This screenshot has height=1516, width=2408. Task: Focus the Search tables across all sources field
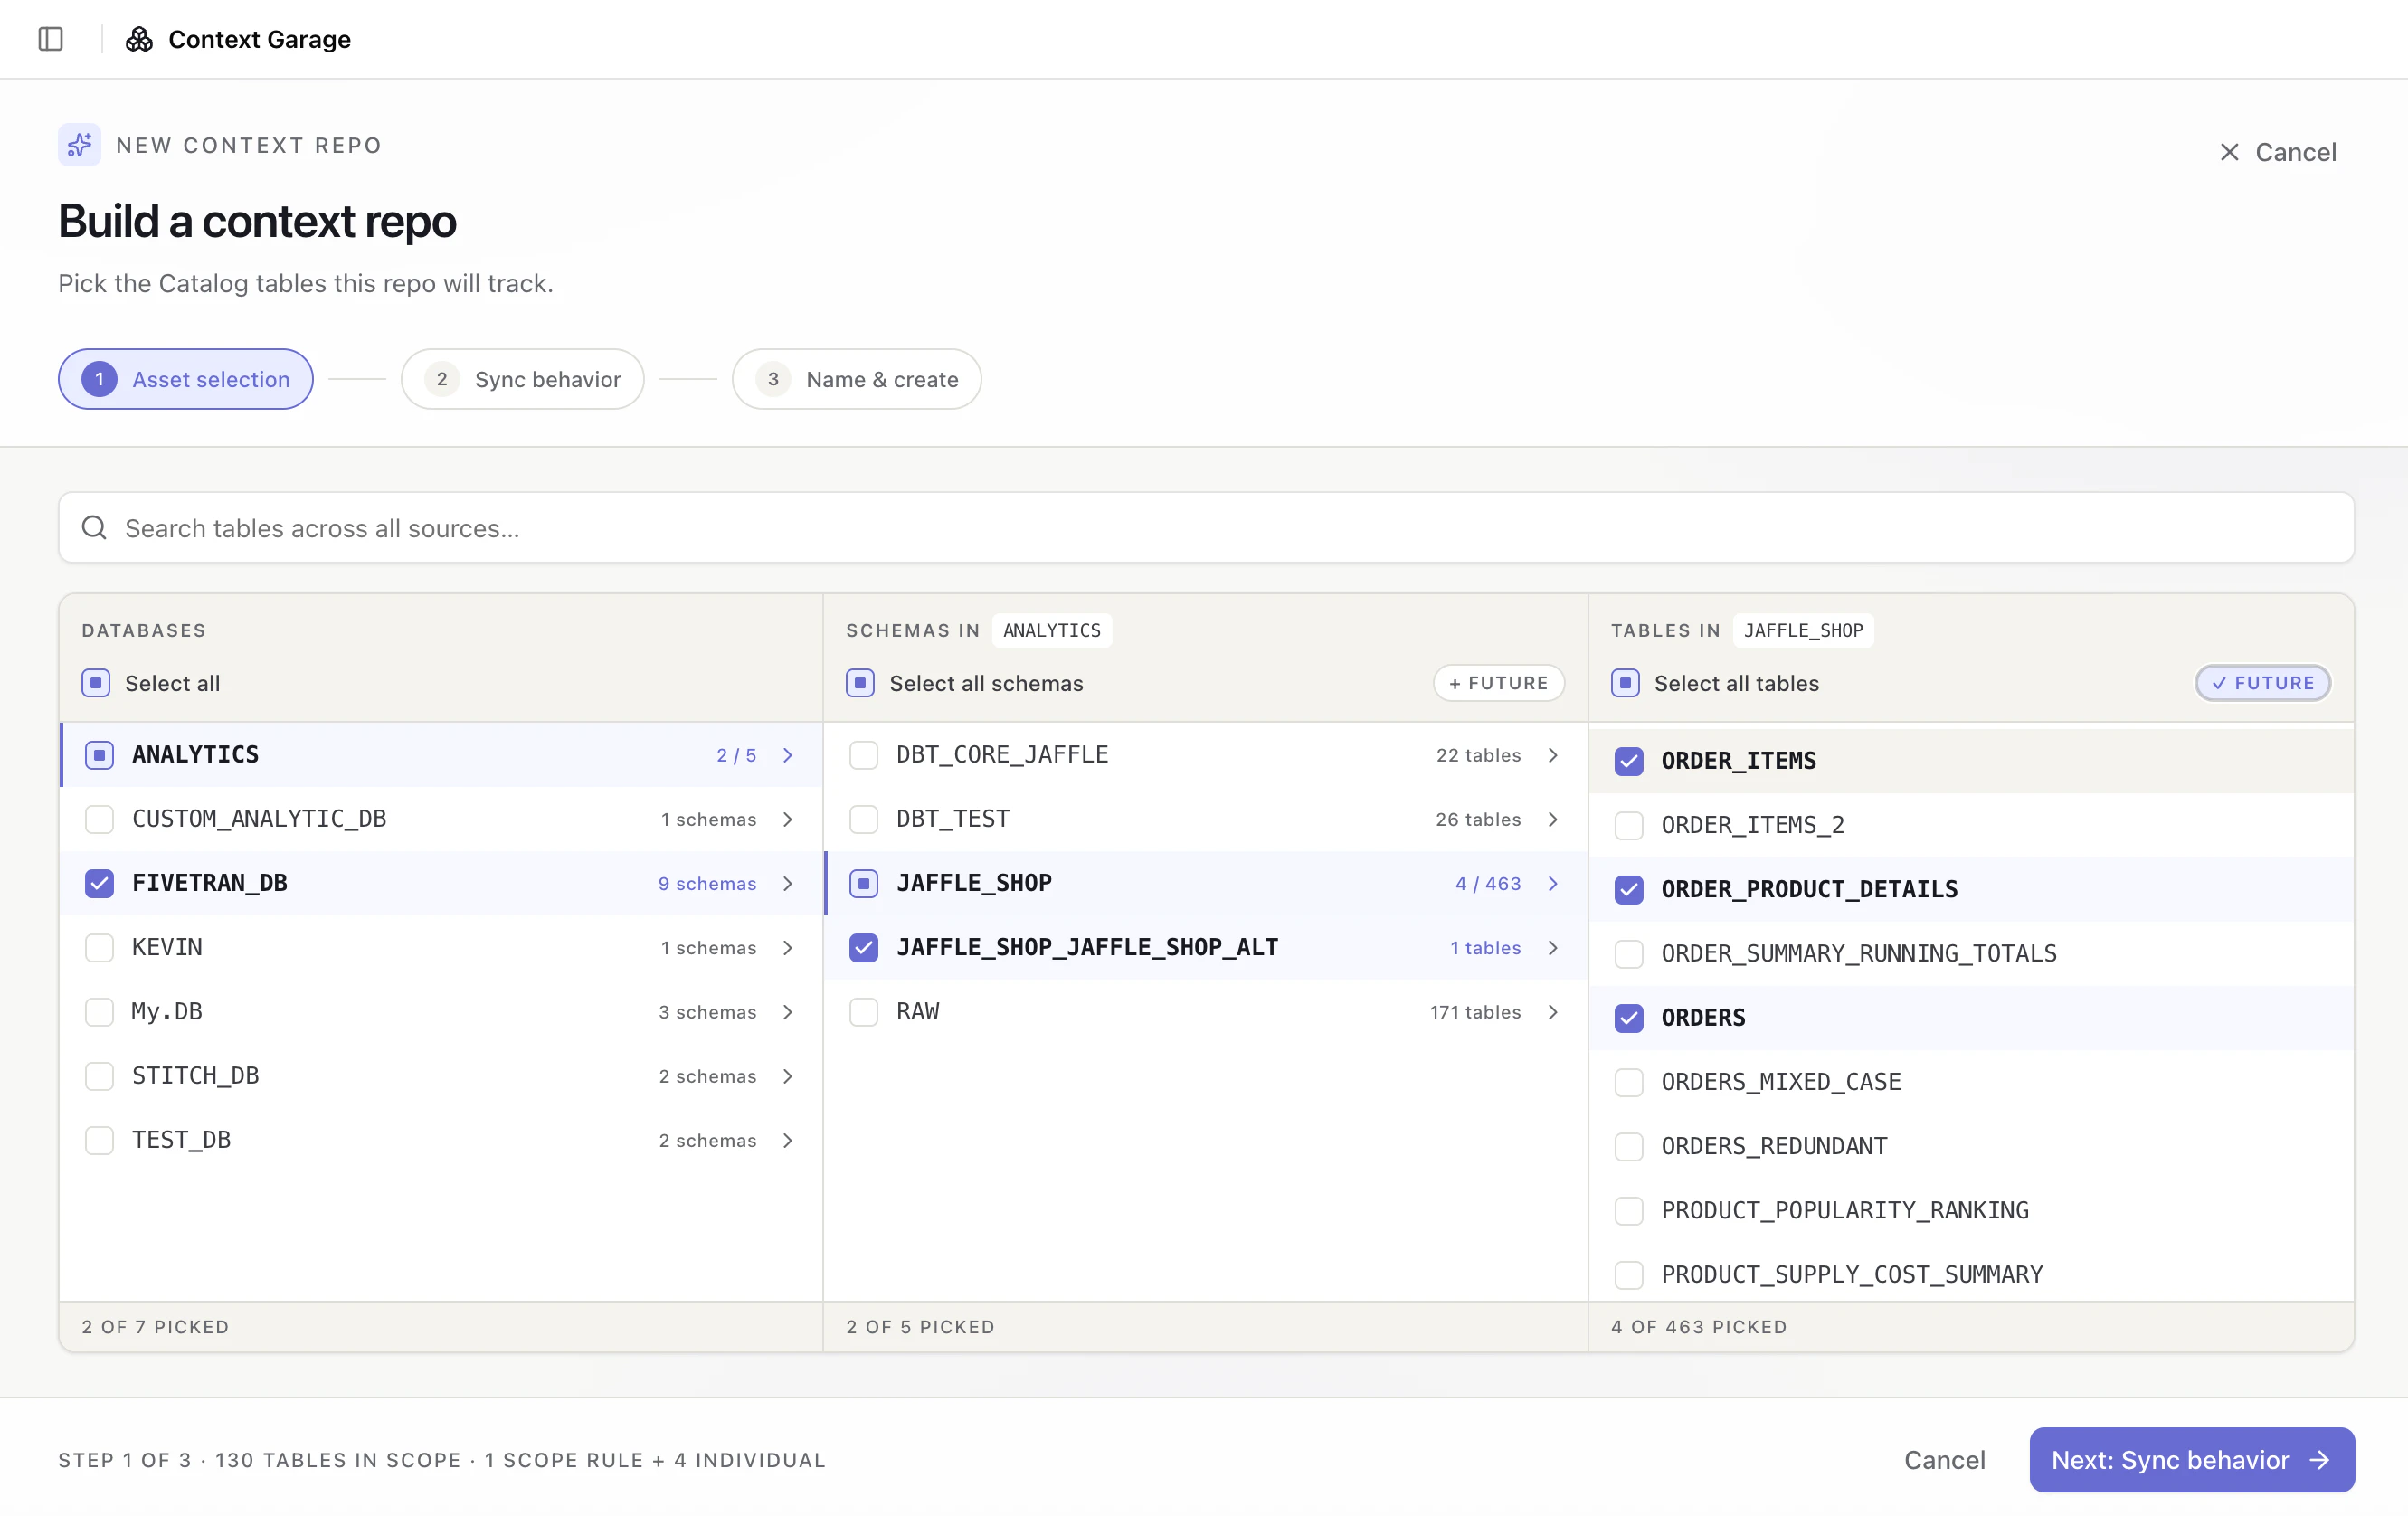pyautogui.click(x=1206, y=527)
